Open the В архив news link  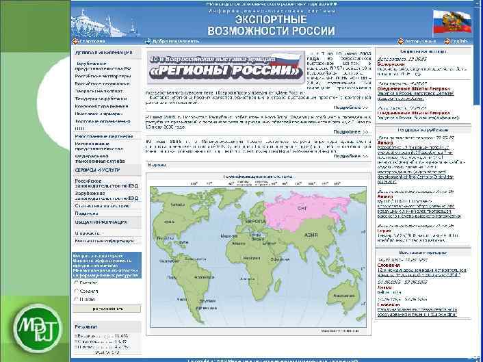click(157, 165)
